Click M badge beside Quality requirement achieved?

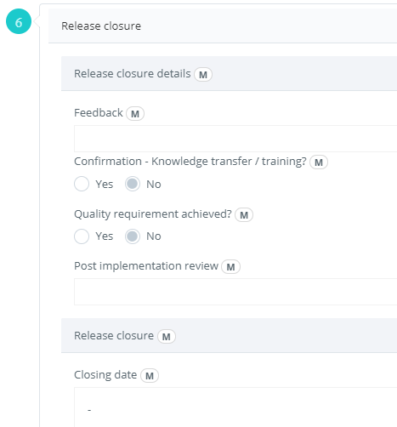244,215
